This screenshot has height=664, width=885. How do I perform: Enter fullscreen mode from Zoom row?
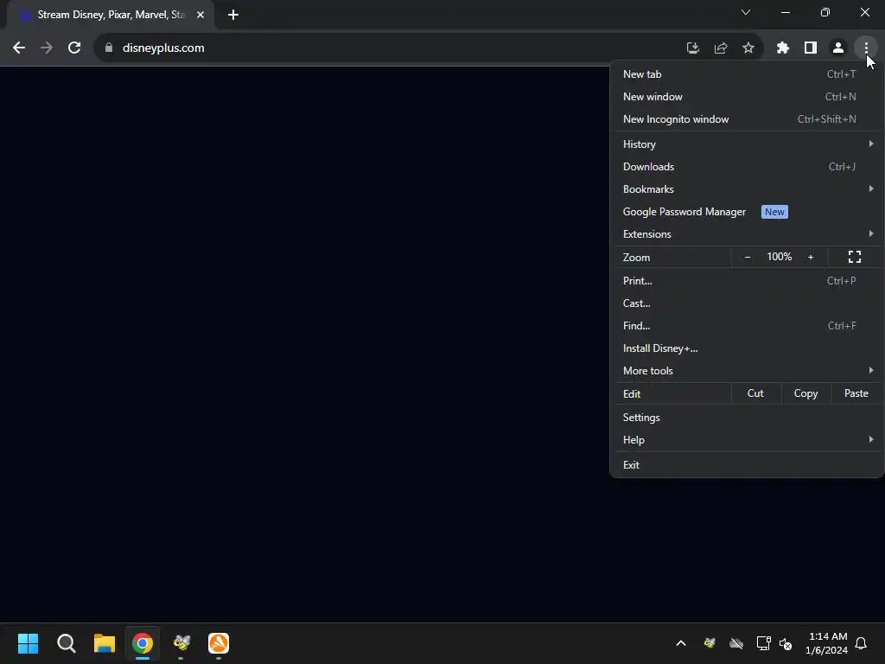[855, 257]
